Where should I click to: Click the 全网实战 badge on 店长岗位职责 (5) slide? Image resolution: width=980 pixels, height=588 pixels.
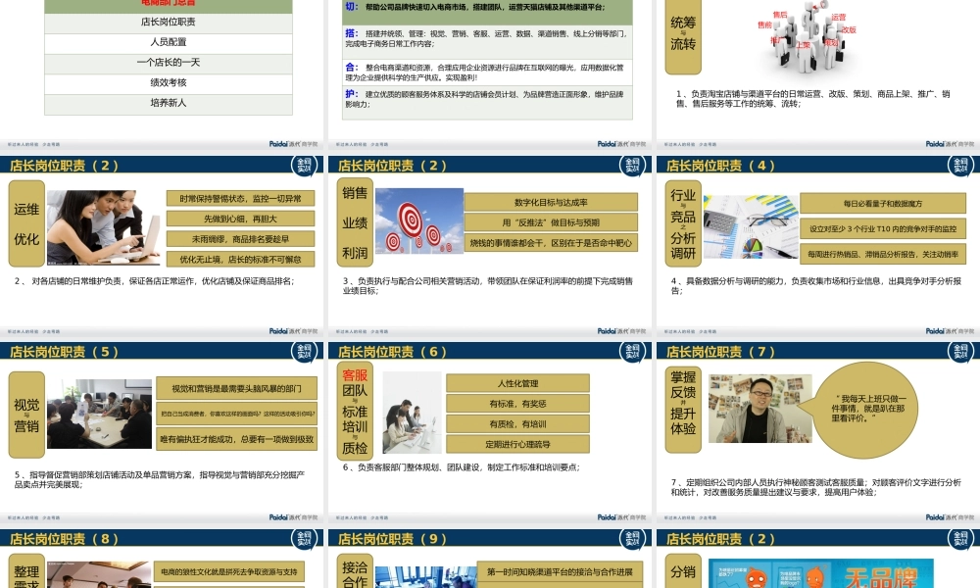(305, 352)
